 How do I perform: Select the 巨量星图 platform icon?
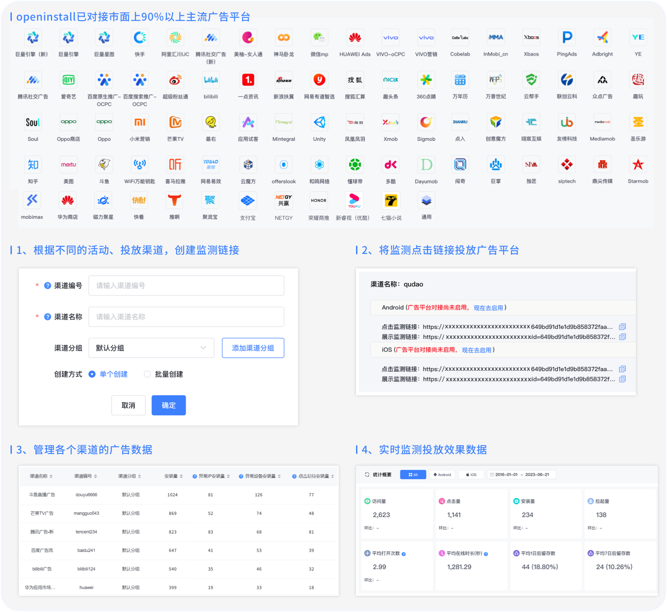coord(104,38)
